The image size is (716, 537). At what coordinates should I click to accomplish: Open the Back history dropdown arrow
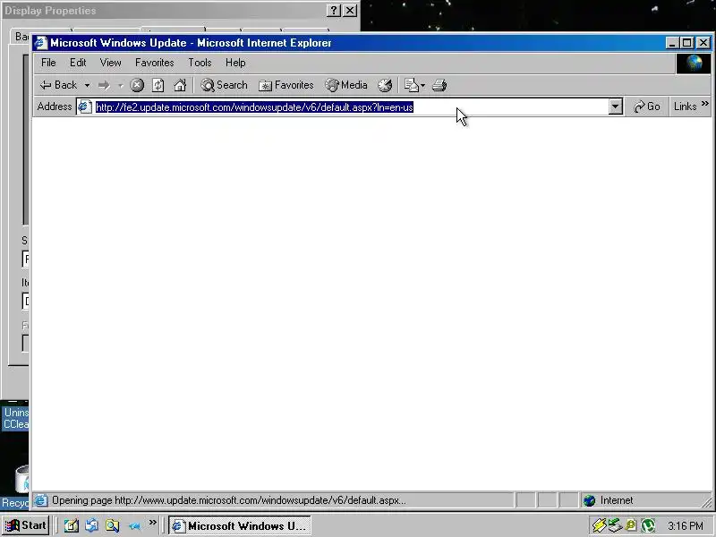coord(87,85)
